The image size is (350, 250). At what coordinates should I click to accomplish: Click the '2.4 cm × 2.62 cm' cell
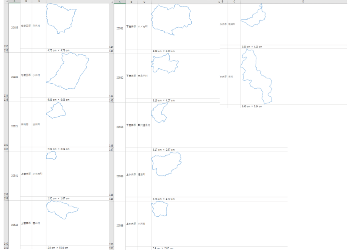tap(219, 248)
